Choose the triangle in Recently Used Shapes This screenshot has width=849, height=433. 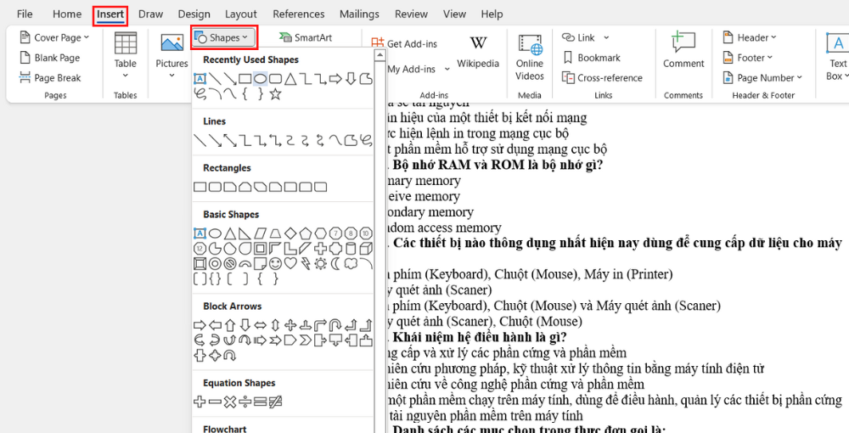click(x=290, y=79)
